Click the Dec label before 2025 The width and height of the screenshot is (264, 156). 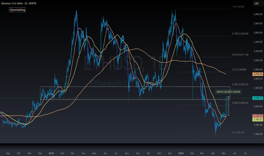(x=170, y=153)
